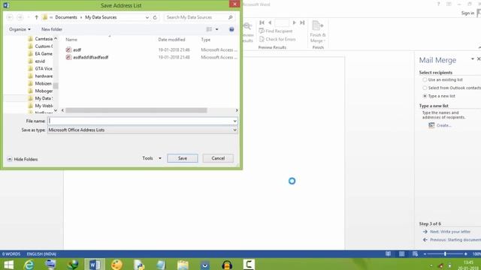The height and width of the screenshot is (270, 481).
Task: Hide Folders toggle in dialog
Action: coord(23,159)
